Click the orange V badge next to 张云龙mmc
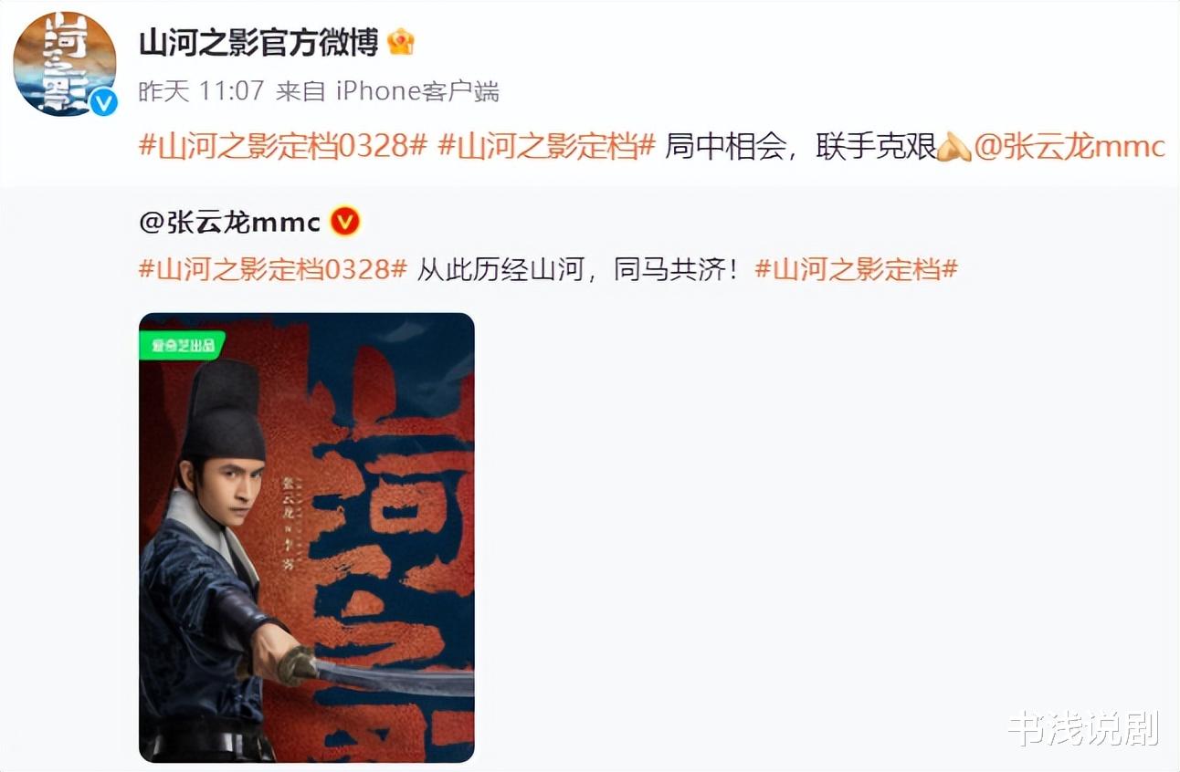The width and height of the screenshot is (1180, 772). pos(343,222)
